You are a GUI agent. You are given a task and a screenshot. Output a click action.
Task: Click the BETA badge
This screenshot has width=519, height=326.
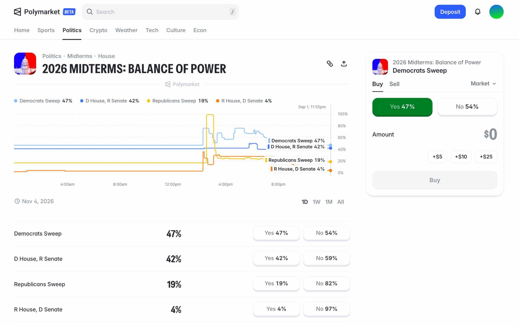[69, 12]
